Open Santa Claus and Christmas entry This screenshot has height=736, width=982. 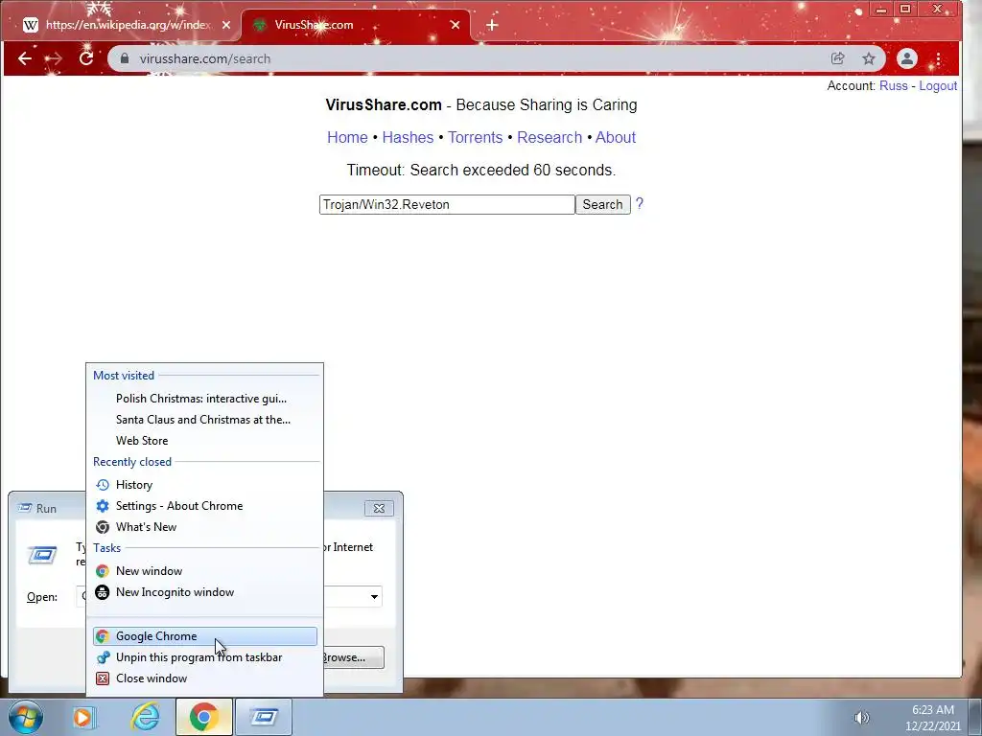tap(205, 420)
